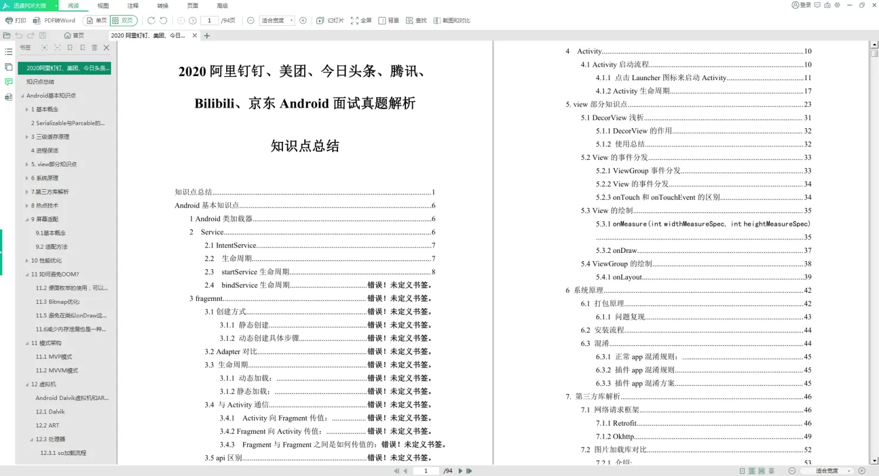Open the 背景 background options

(389, 20)
